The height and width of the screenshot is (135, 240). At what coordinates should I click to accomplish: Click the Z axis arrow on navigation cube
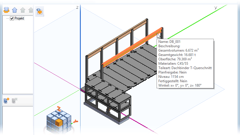pos(59,109)
